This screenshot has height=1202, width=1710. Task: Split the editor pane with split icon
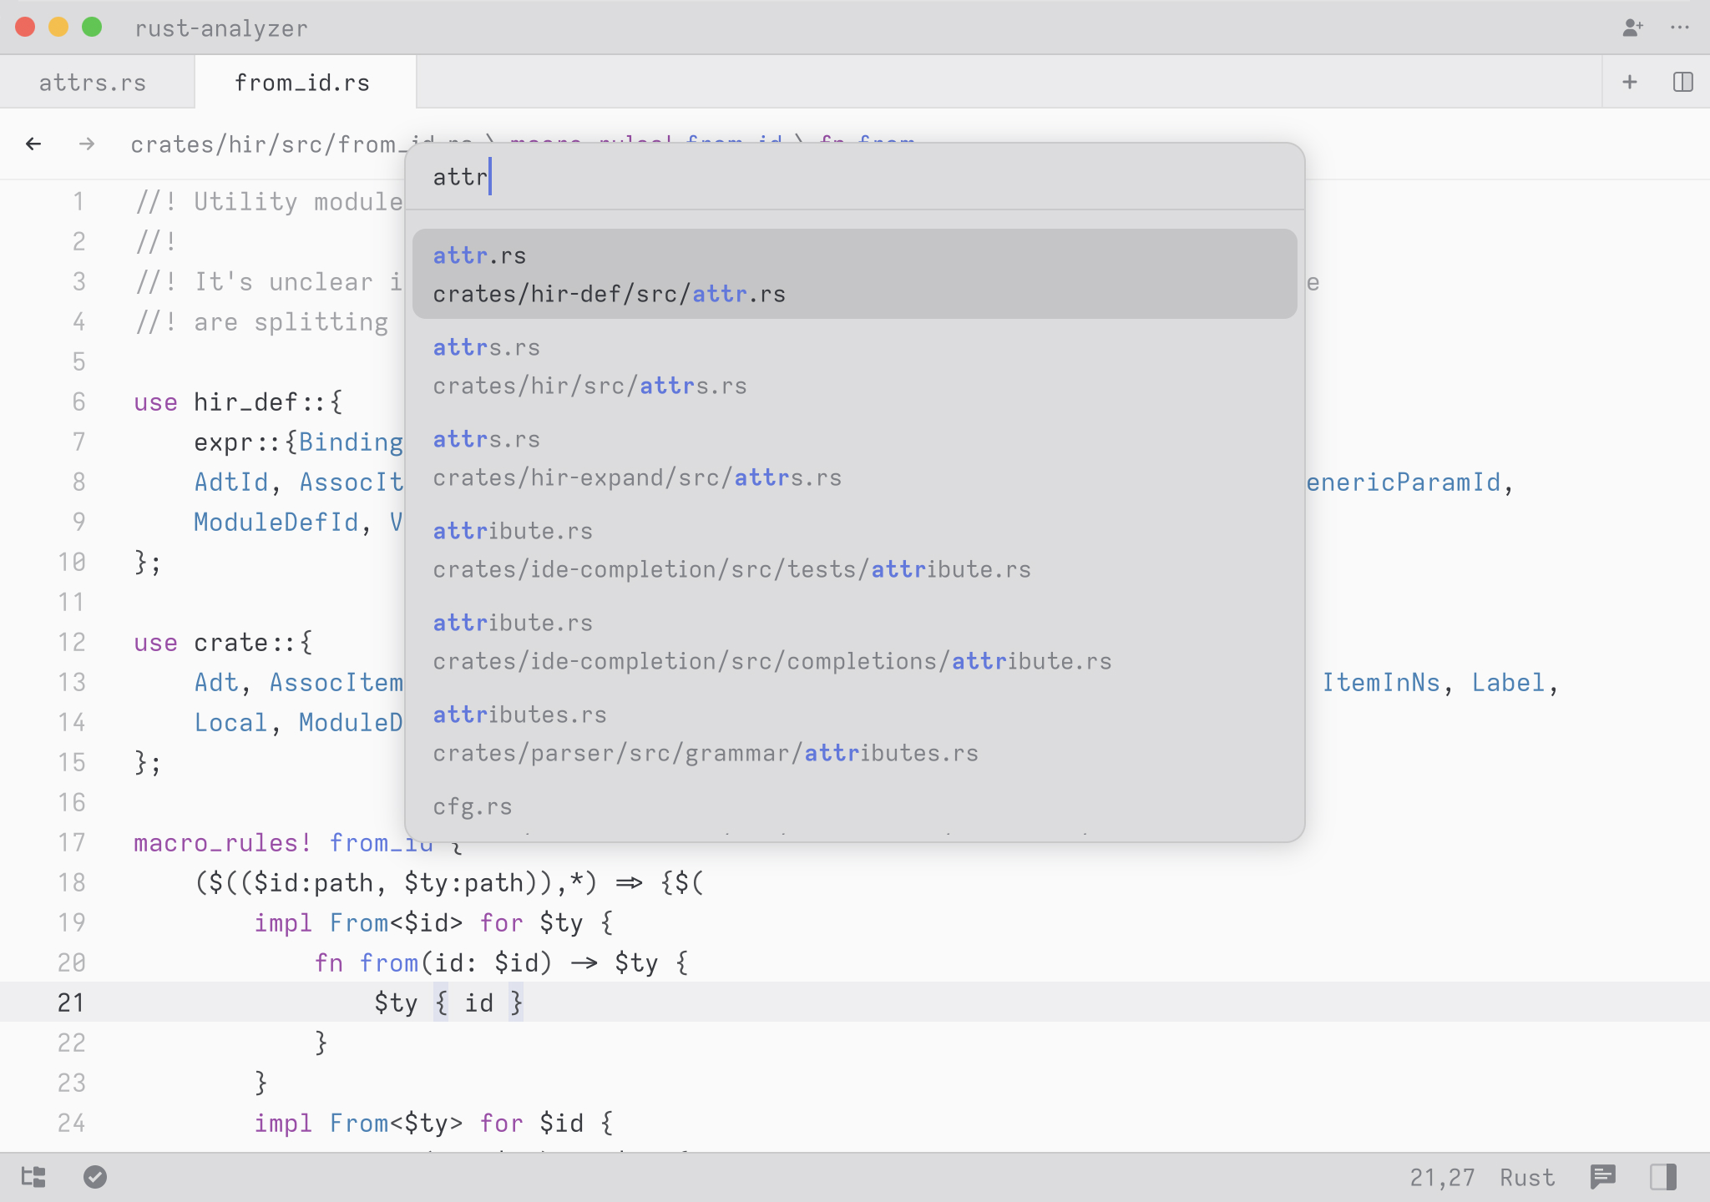[1682, 82]
